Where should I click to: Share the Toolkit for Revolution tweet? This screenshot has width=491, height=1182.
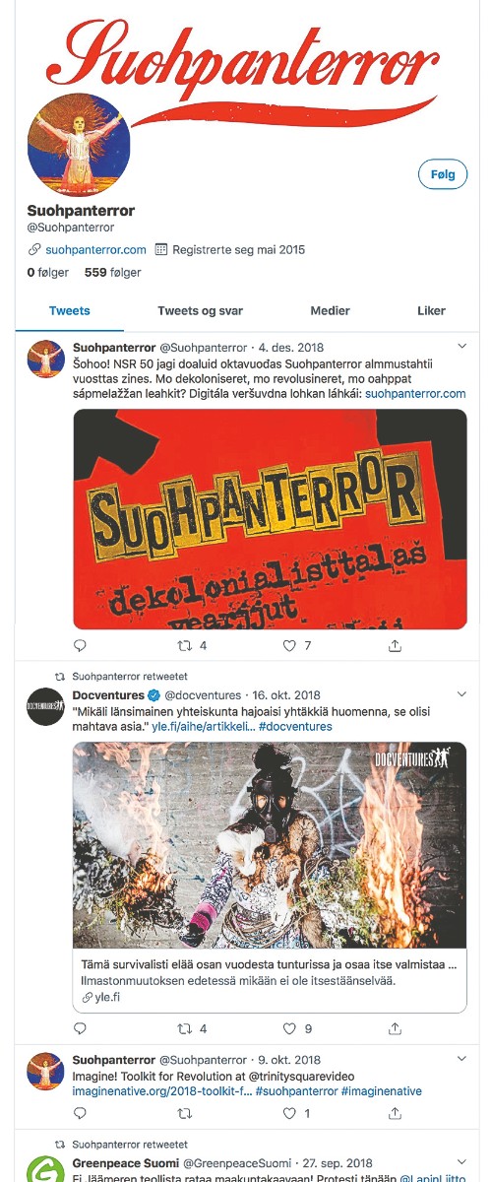pyautogui.click(x=395, y=1113)
